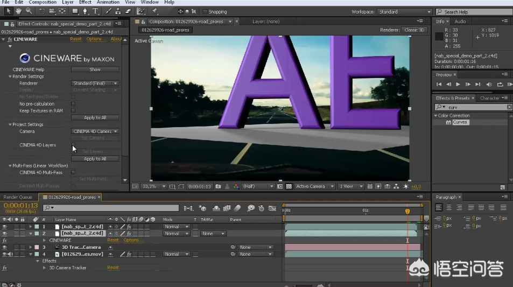The width and height of the screenshot is (513, 287).
Task: Select the Pen tool
Action: 85,11
